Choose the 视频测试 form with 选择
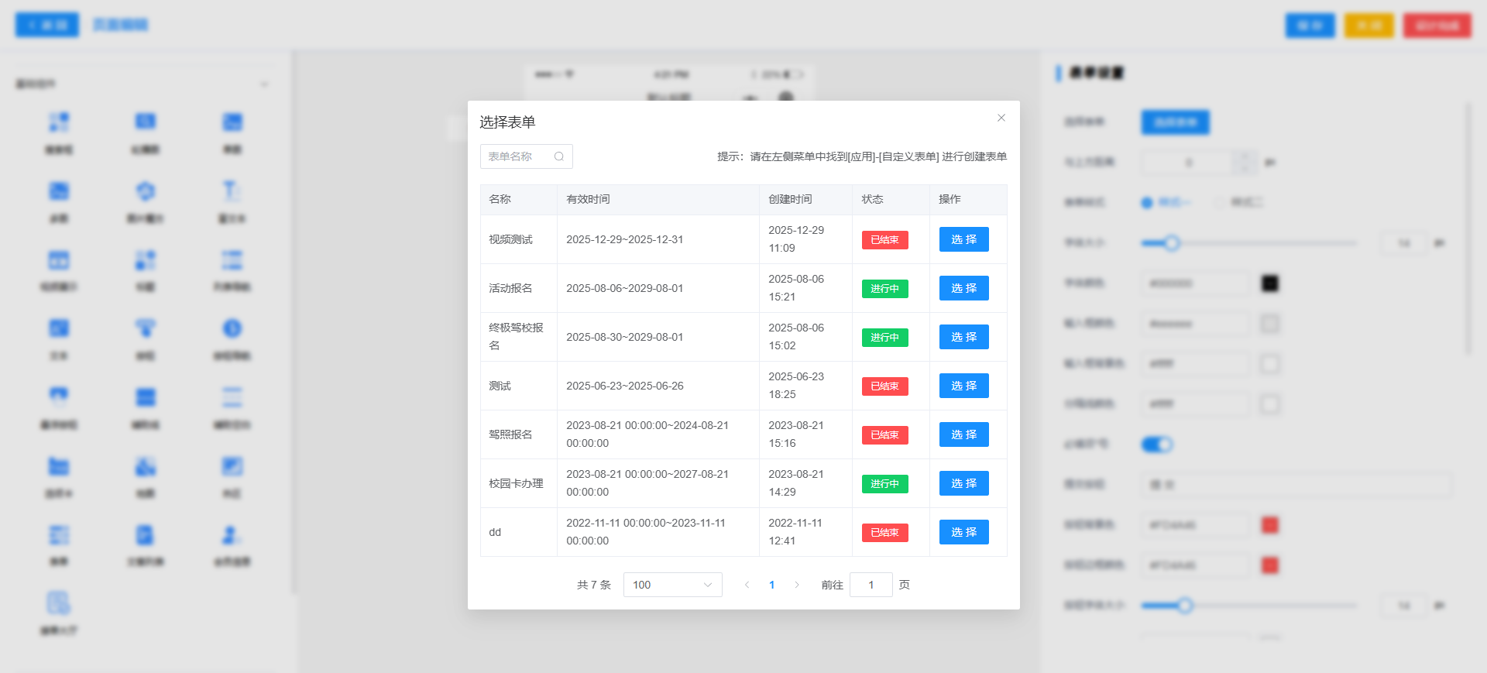The height and width of the screenshot is (673, 1487). (x=963, y=239)
